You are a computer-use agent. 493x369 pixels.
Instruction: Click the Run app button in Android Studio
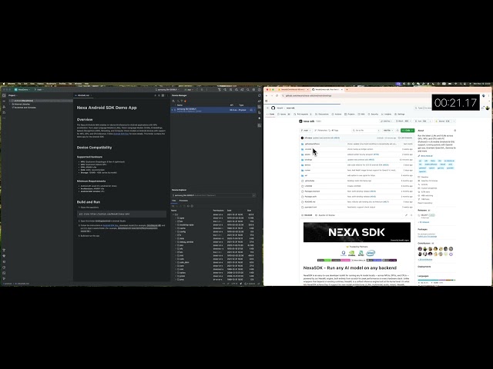(197, 90)
